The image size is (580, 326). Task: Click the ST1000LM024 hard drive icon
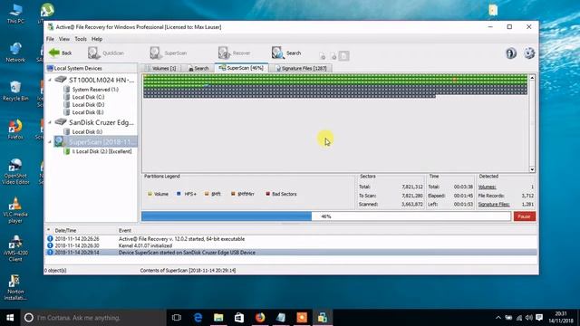coord(61,80)
